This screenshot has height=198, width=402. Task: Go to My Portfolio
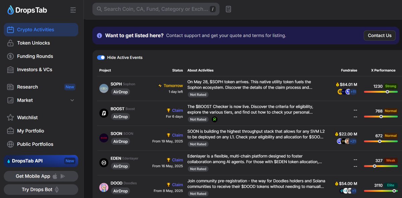coord(30,131)
